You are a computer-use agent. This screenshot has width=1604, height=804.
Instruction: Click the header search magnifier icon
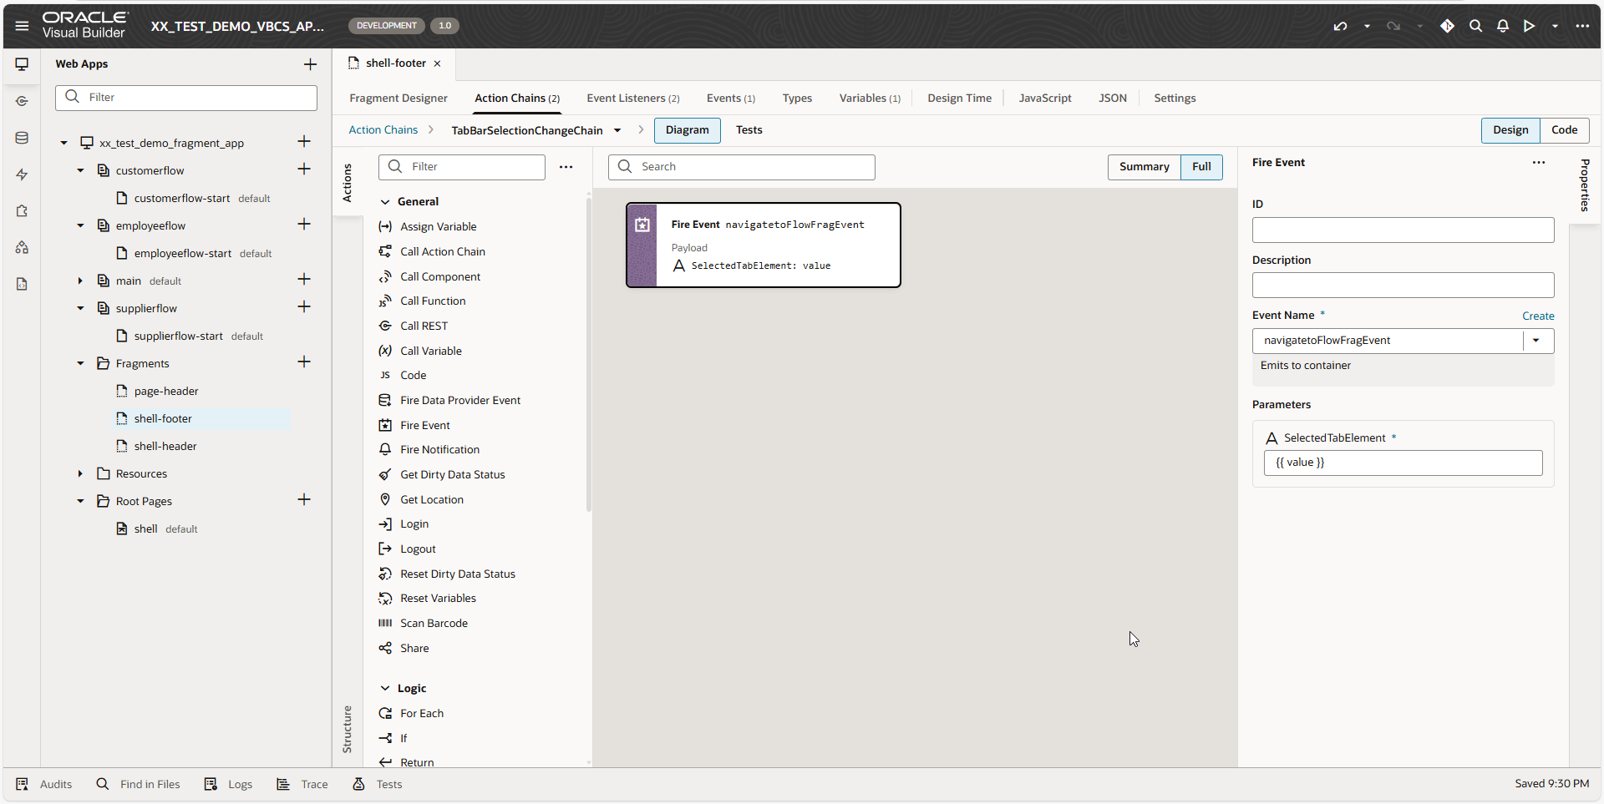point(1475,26)
